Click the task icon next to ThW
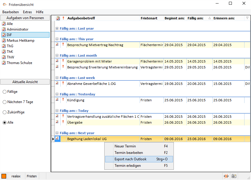 (4, 57)
